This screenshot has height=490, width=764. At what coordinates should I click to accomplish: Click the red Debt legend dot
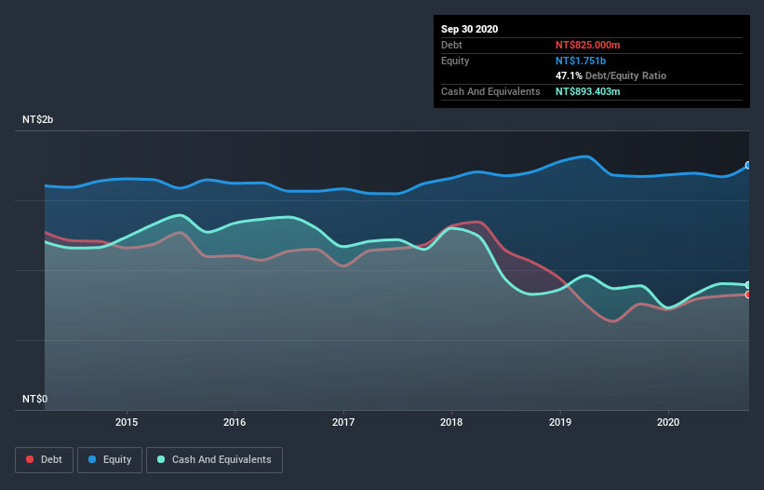pyautogui.click(x=30, y=459)
